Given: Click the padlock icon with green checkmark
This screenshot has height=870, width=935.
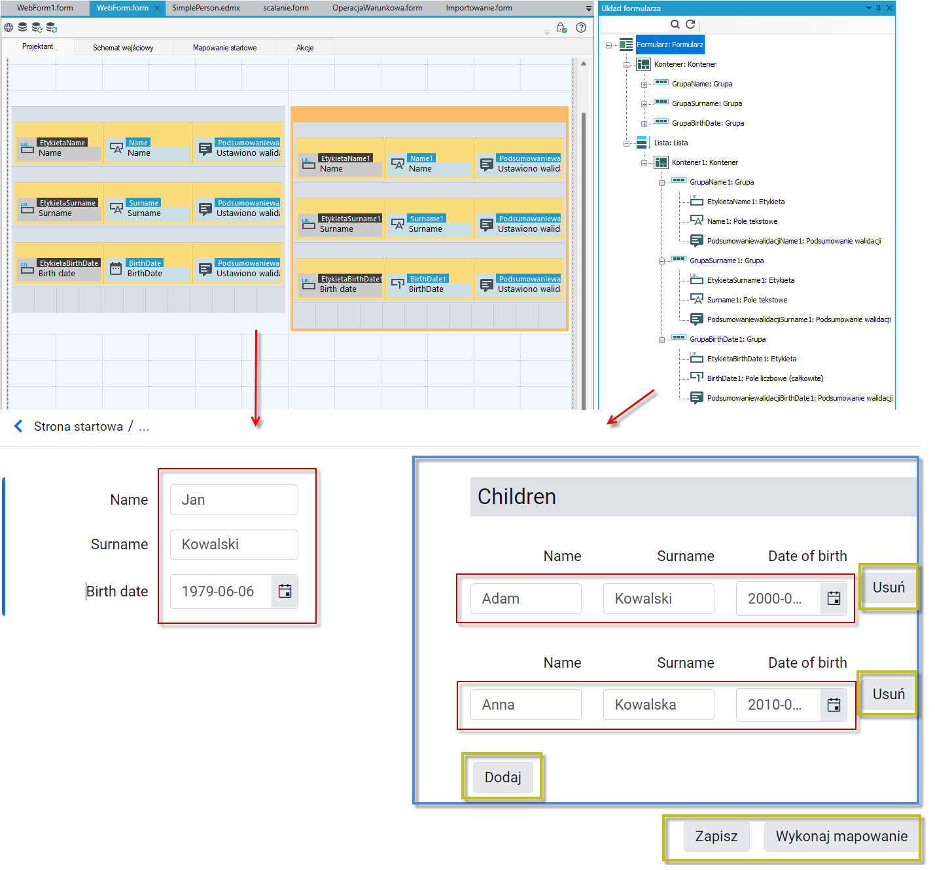Looking at the screenshot, I should 561,27.
